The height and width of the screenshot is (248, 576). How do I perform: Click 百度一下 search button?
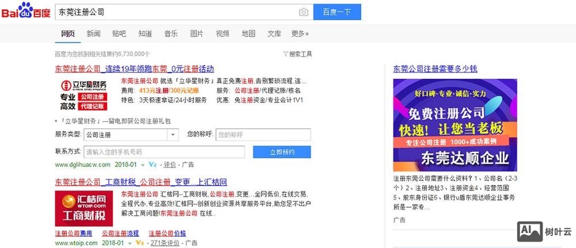(337, 12)
